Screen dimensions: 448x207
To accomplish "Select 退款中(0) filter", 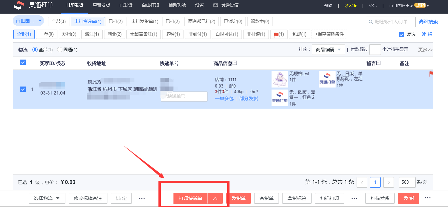I will [260, 22].
